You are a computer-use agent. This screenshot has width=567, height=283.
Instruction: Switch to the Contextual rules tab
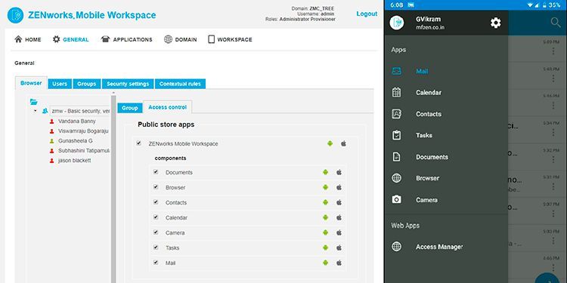click(180, 84)
